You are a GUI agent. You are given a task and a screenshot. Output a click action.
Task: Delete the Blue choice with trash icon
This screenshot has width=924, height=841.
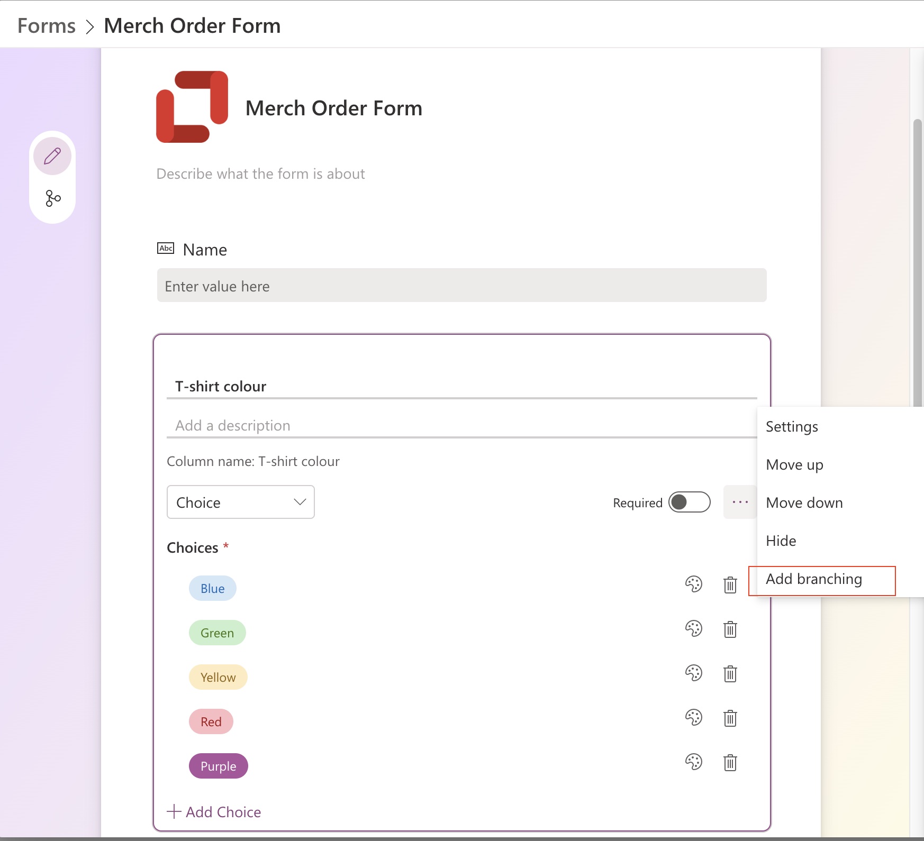pyautogui.click(x=730, y=585)
